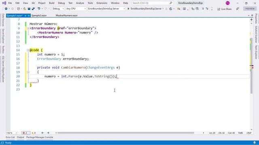Collapse the ErrorBoundary block on line 9
Screen dimensions: 259x145
point(28,29)
